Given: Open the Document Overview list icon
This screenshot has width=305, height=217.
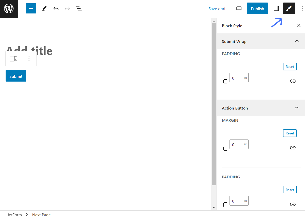Looking at the screenshot, I should pyautogui.click(x=79, y=8).
